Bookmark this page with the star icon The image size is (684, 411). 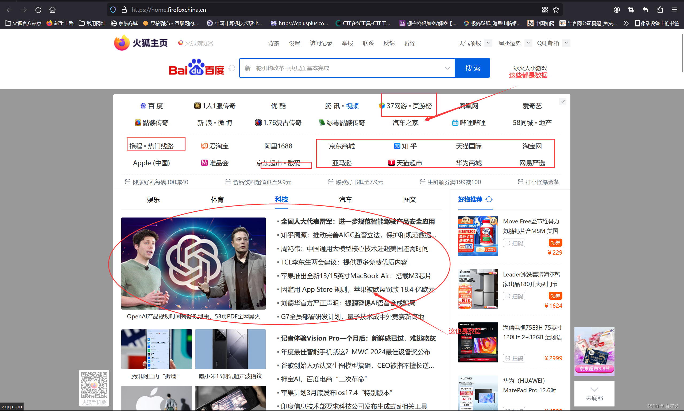[556, 10]
